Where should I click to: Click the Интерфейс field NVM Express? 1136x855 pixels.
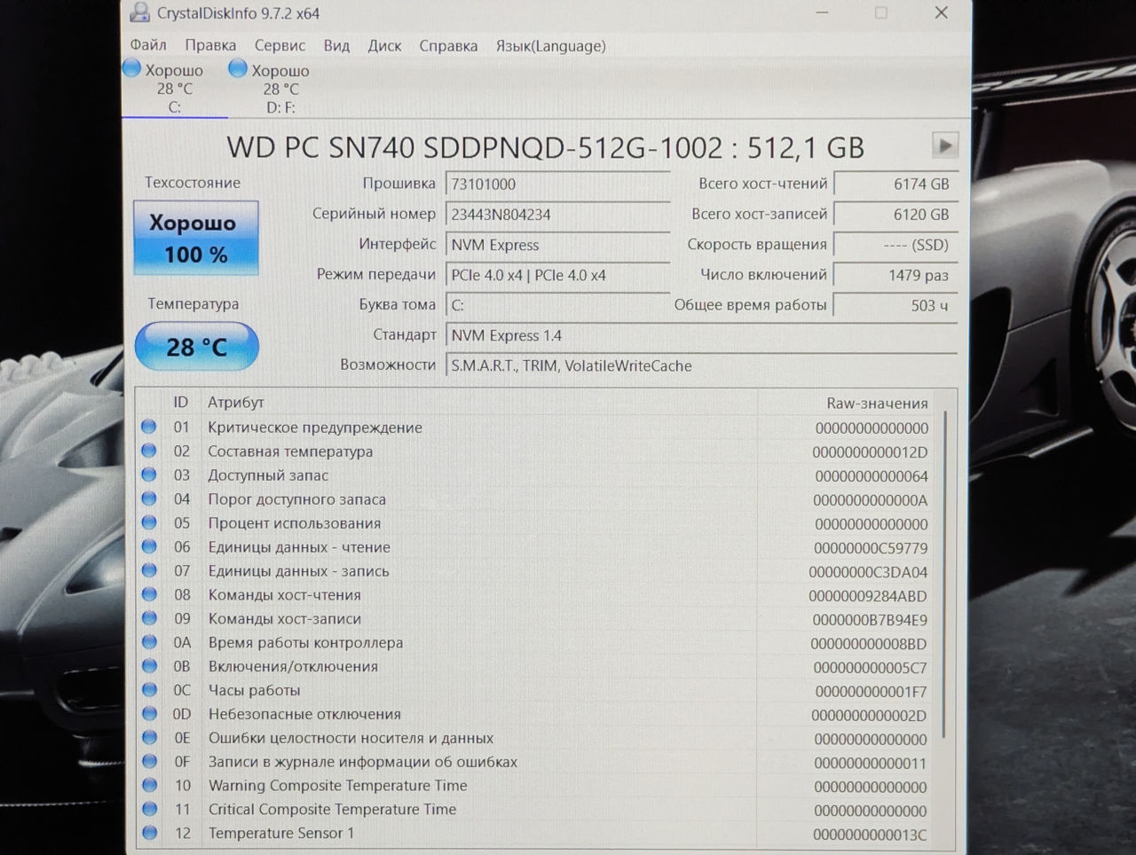click(557, 245)
